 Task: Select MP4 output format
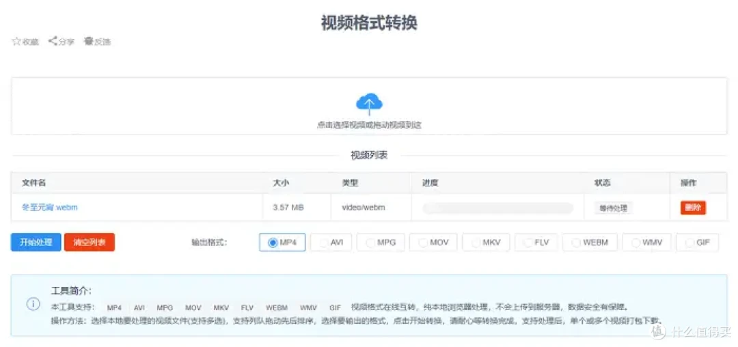[282, 242]
